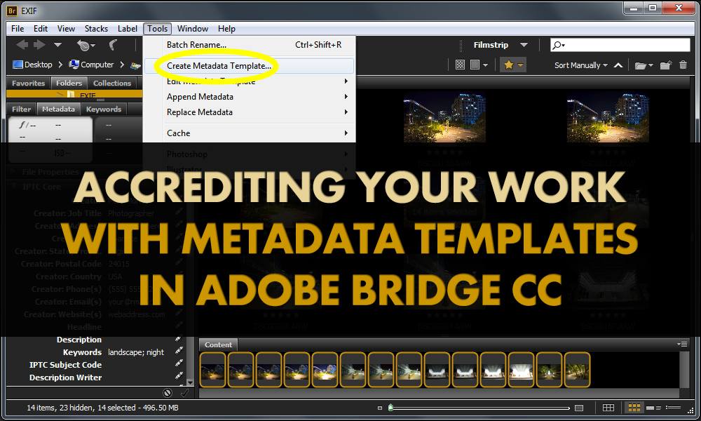Click inside the search input field
This screenshot has height=421, width=701.
coord(620,45)
